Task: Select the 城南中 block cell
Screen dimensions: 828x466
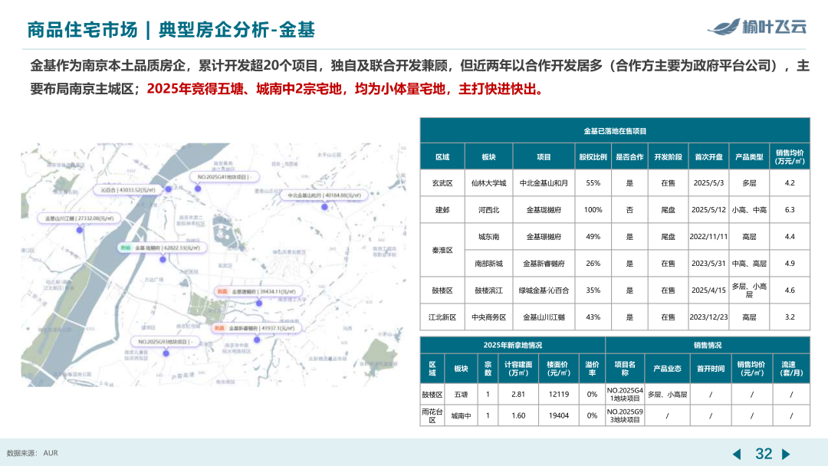Action: [x=461, y=416]
